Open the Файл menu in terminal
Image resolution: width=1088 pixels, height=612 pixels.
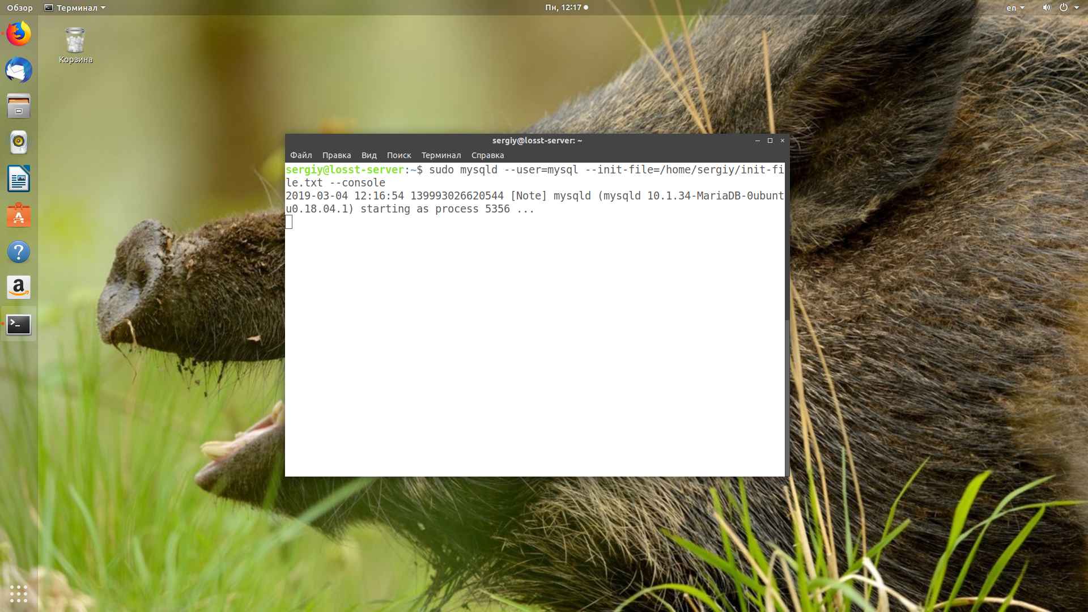click(301, 155)
